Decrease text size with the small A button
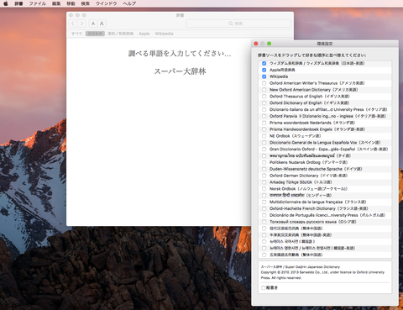The image size is (403, 310). [93, 24]
